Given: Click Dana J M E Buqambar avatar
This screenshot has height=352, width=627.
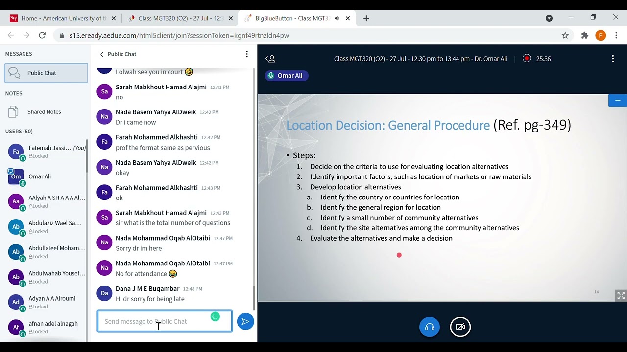Looking at the screenshot, I should click(104, 293).
